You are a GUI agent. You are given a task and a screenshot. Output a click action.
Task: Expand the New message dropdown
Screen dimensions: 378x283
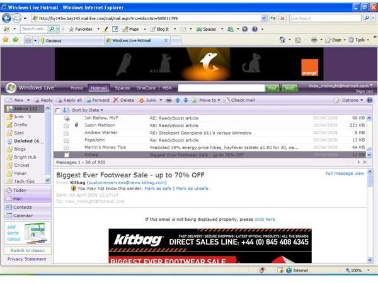click(28, 100)
